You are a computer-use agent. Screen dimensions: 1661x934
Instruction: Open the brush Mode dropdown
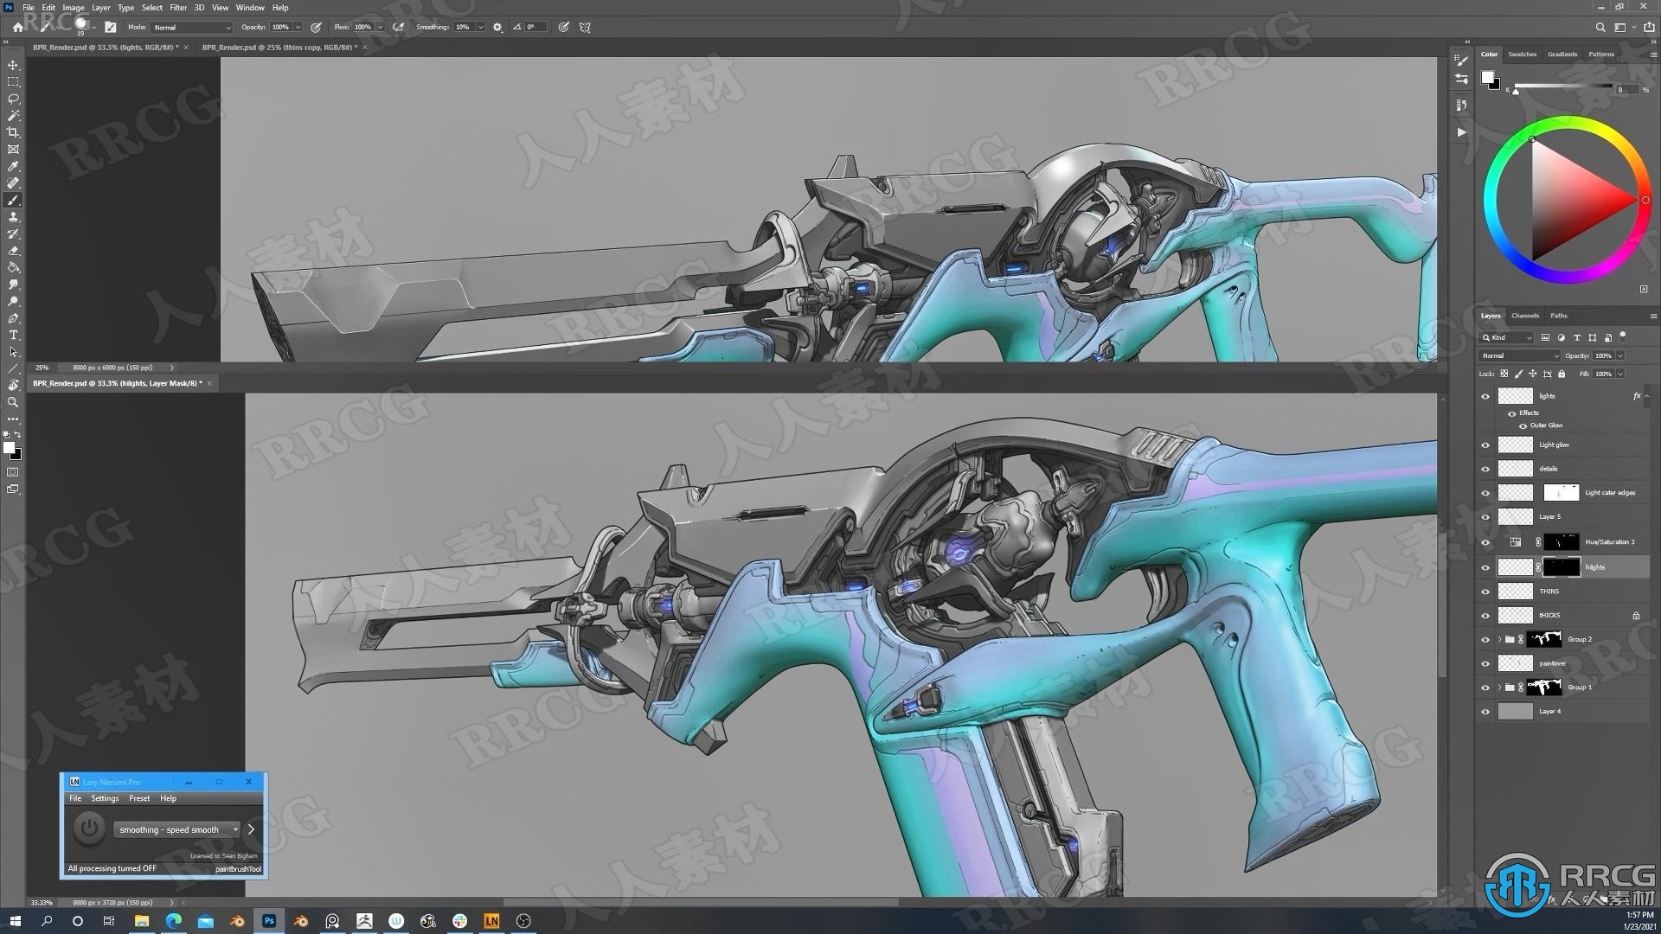192,27
